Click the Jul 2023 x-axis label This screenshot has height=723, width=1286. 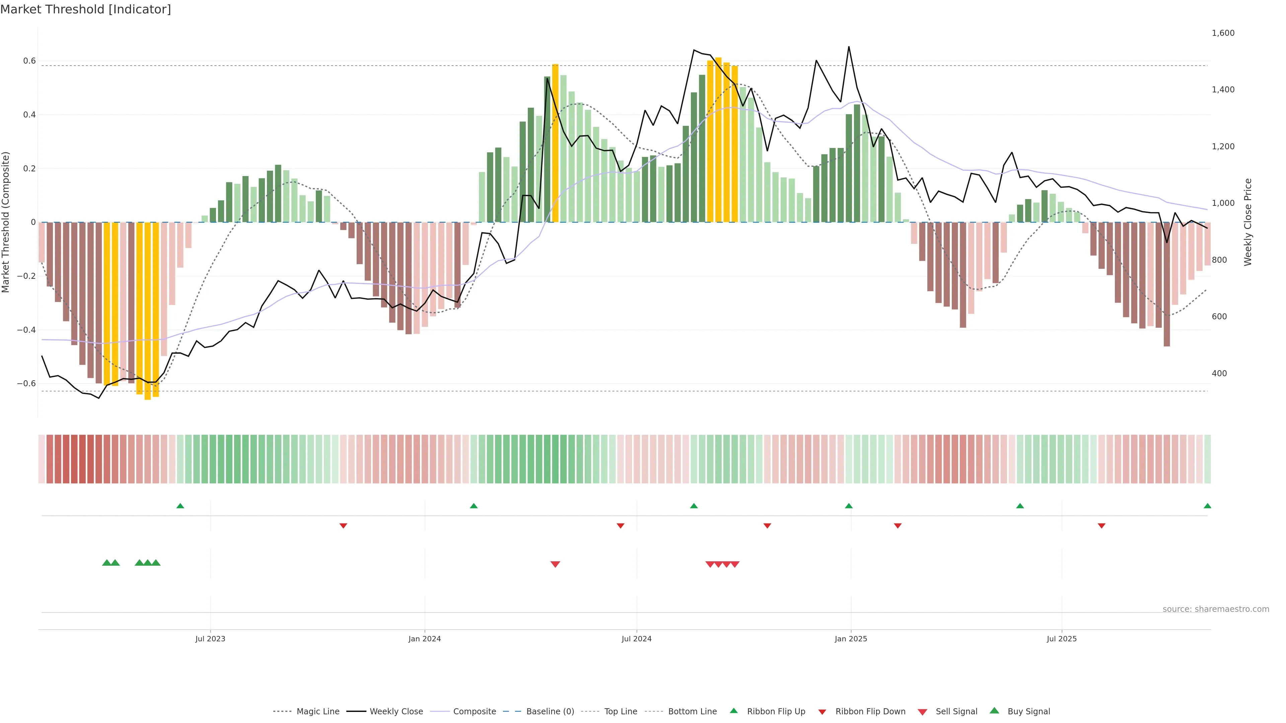(x=210, y=639)
